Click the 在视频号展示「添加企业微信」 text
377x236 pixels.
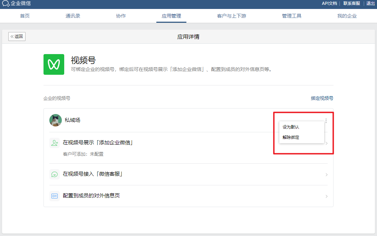98,143
